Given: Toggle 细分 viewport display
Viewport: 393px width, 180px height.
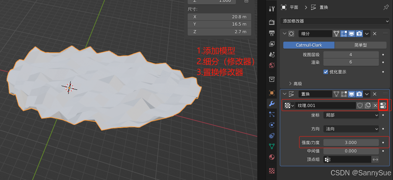Looking at the screenshot, I should (351, 34).
